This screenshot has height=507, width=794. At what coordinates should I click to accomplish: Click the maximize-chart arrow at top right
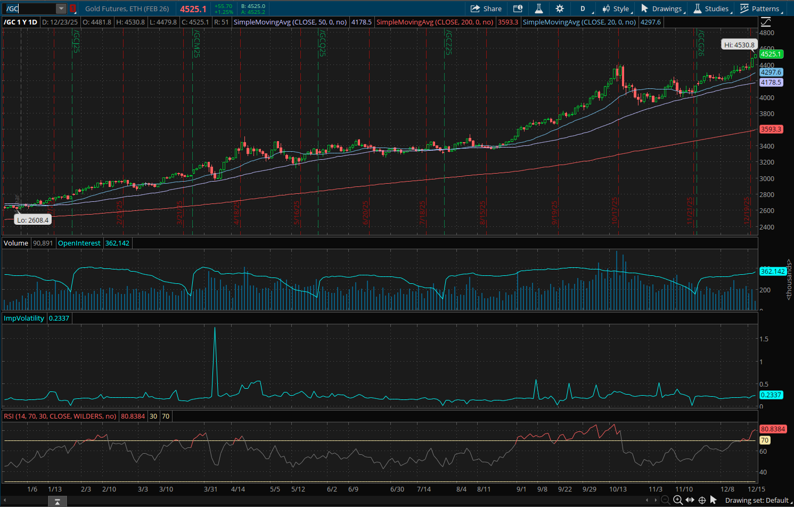coord(765,21)
